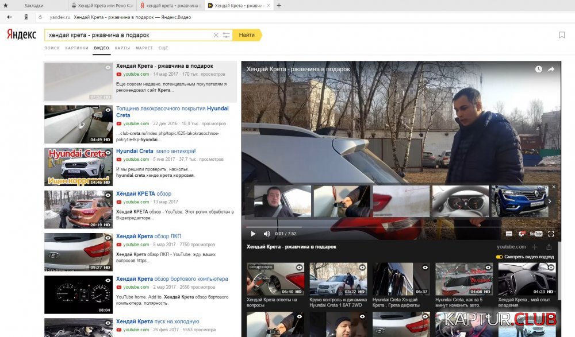Open 'Хендай Крета пуск на холодную' link
Image resolution: width=575 pixels, height=337 pixels.
(x=158, y=321)
